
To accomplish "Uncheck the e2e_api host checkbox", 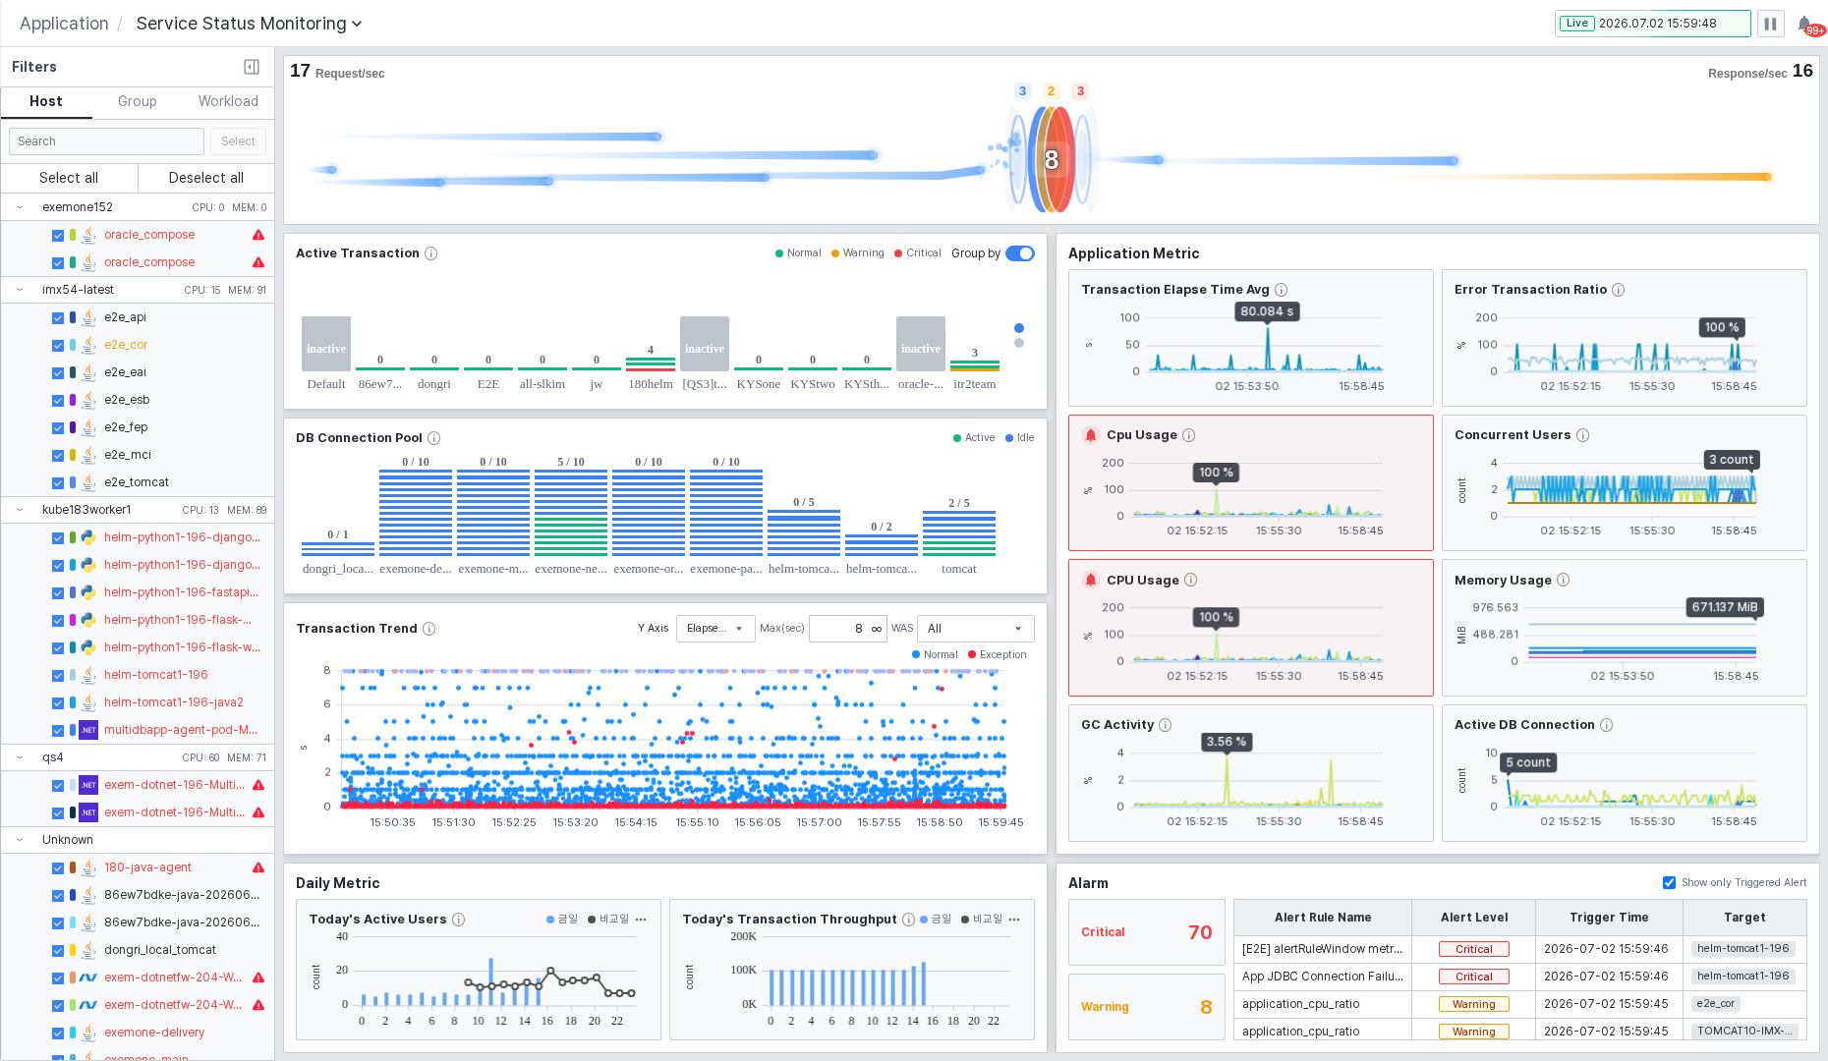I will pyautogui.click(x=58, y=317).
